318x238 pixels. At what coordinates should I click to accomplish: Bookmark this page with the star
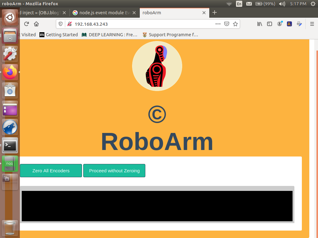[235, 24]
